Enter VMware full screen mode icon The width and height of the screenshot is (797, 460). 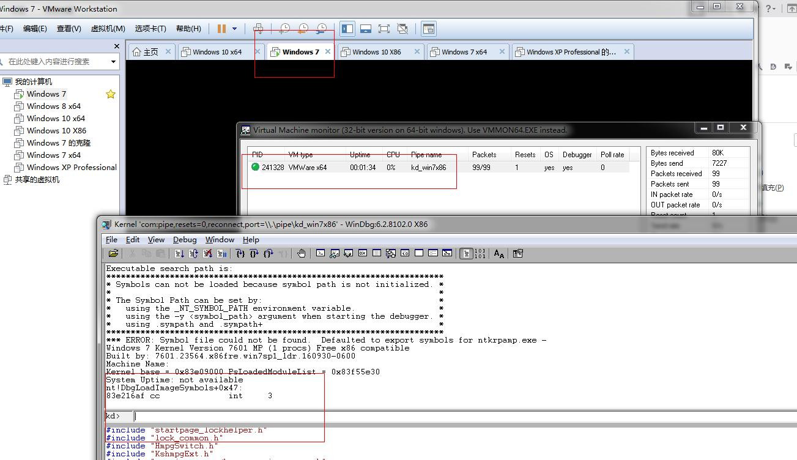pos(384,29)
